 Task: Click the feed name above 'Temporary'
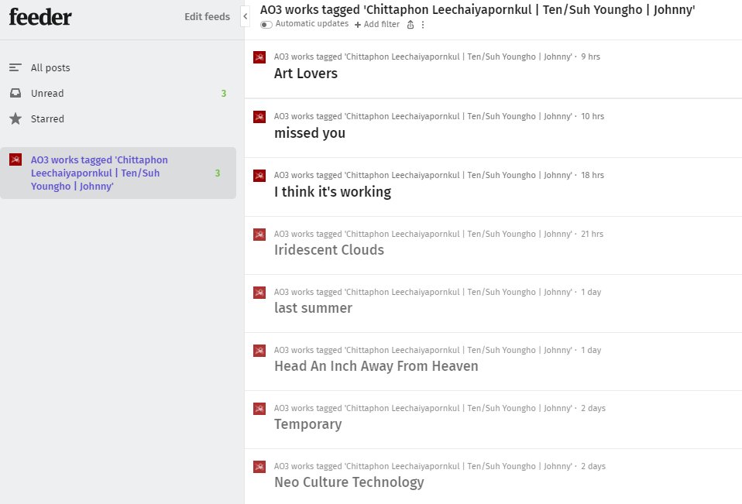point(423,409)
